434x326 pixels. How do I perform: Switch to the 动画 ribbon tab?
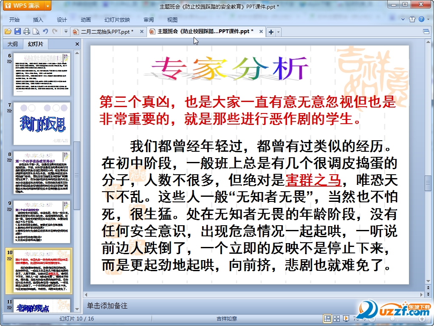point(85,20)
